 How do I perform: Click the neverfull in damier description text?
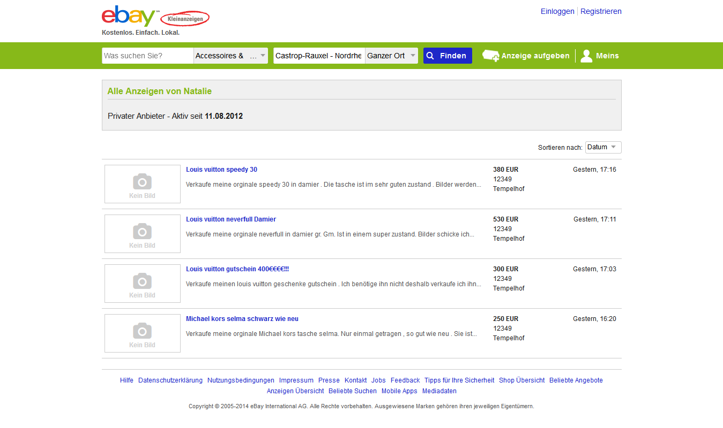[330, 234]
